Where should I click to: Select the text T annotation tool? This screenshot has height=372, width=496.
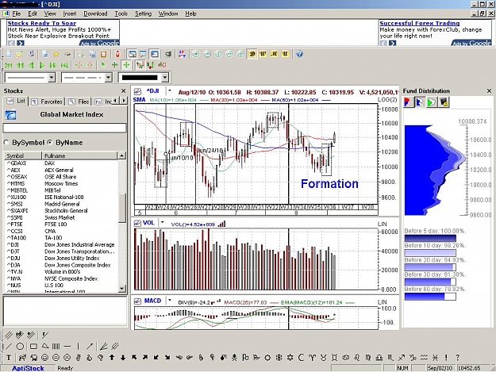[x=9, y=358]
